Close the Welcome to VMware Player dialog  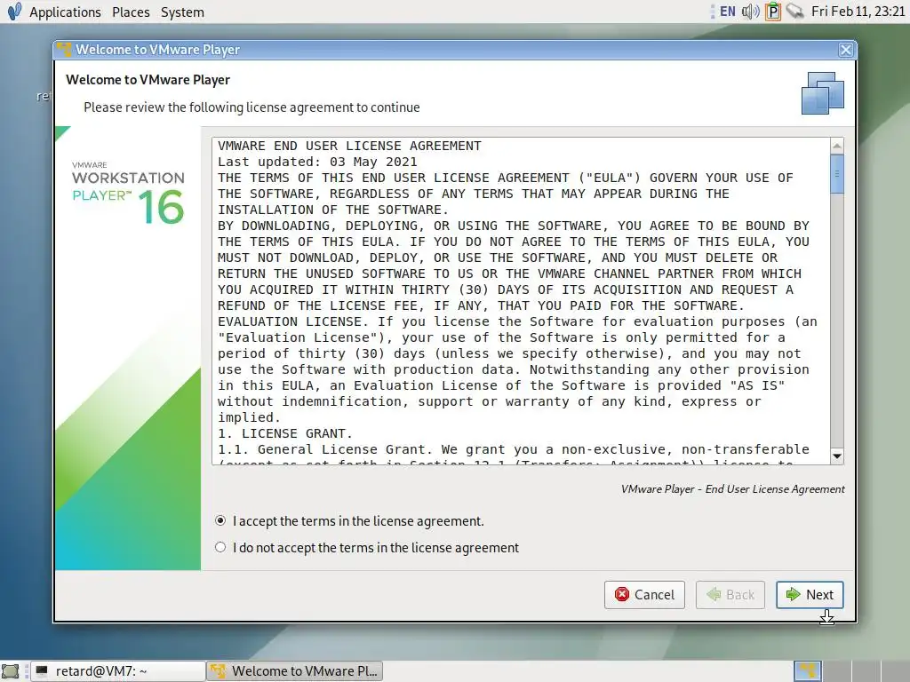pos(846,50)
